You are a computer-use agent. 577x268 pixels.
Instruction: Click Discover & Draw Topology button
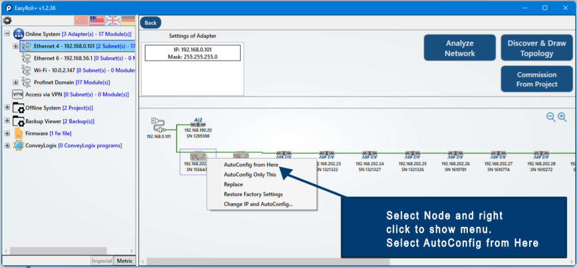pyautogui.click(x=537, y=48)
